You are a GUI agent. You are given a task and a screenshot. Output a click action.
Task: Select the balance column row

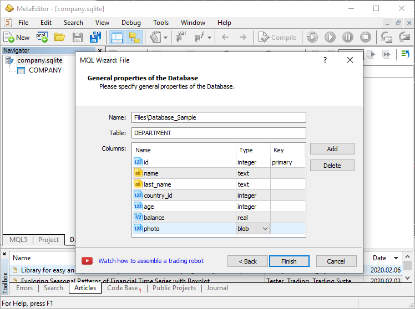click(219, 218)
